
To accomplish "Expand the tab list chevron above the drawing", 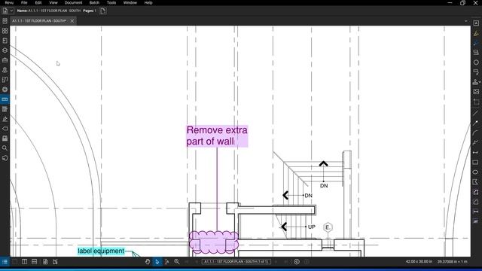I will click(466, 21).
